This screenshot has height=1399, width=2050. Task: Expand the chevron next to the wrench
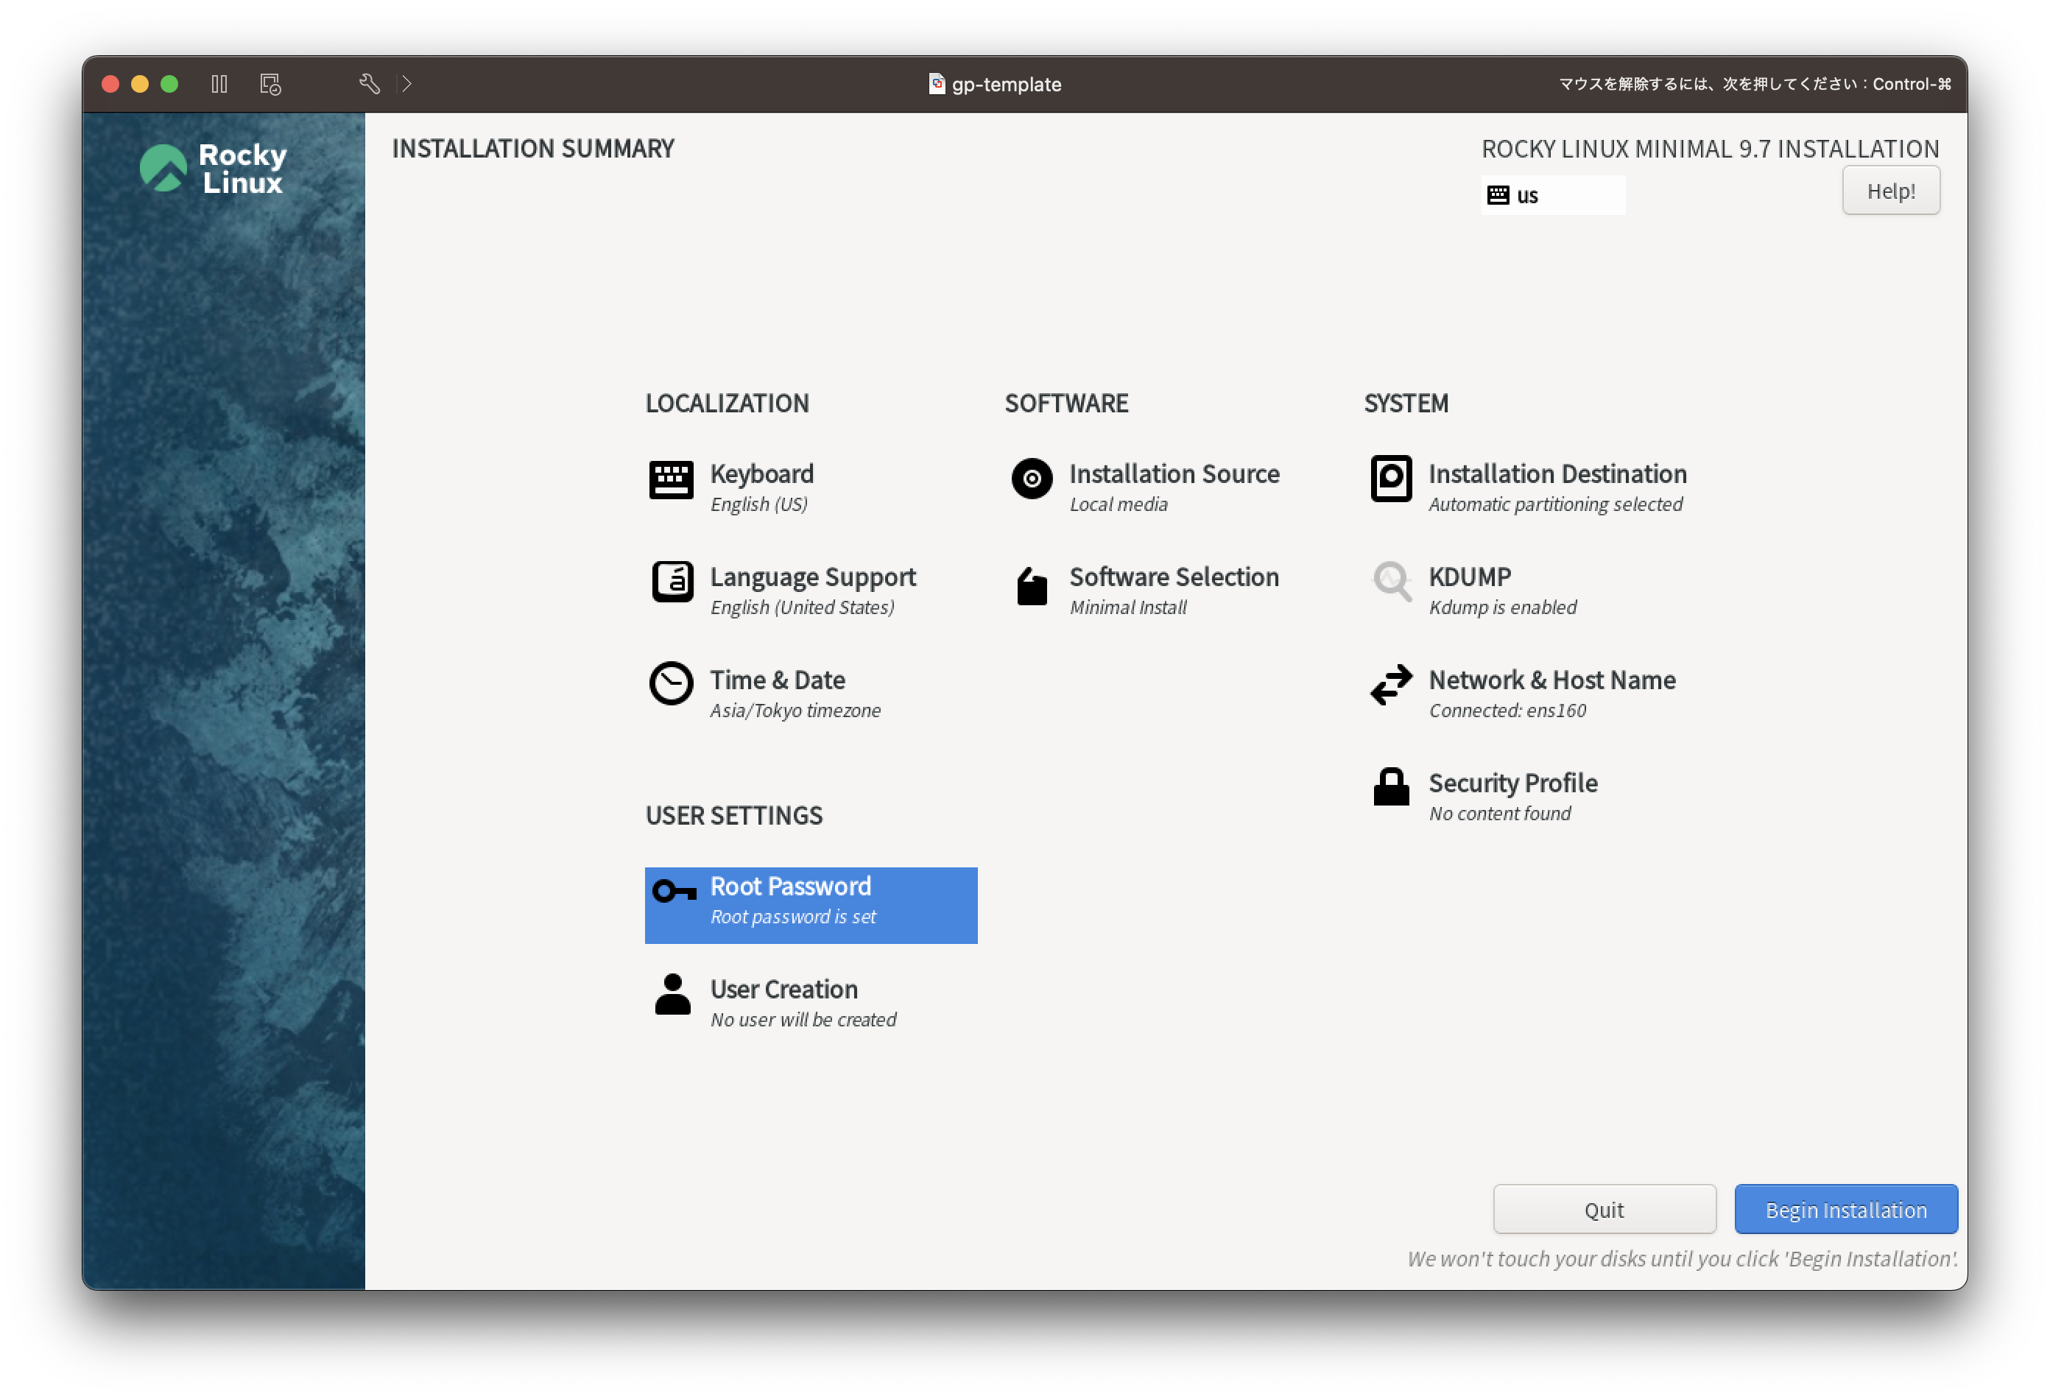pos(406,84)
